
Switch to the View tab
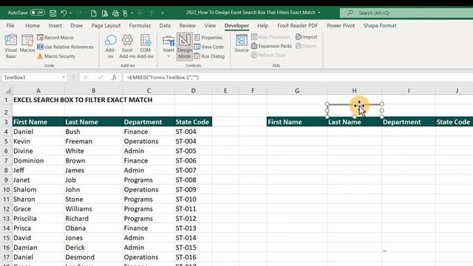pos(210,26)
